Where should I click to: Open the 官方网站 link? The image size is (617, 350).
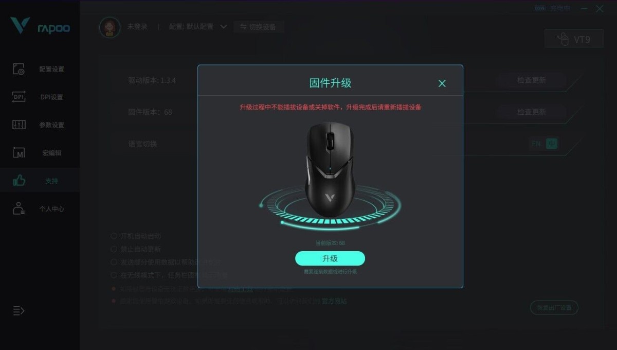pyautogui.click(x=334, y=301)
